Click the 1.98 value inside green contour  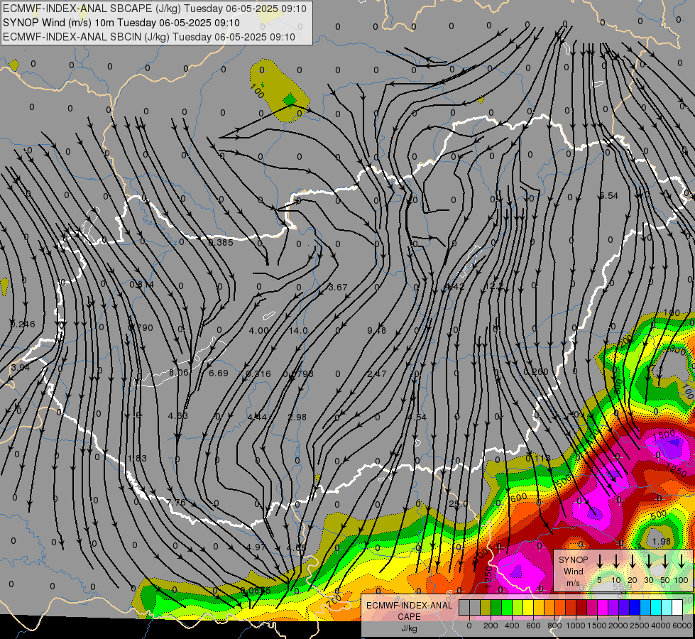click(662, 542)
